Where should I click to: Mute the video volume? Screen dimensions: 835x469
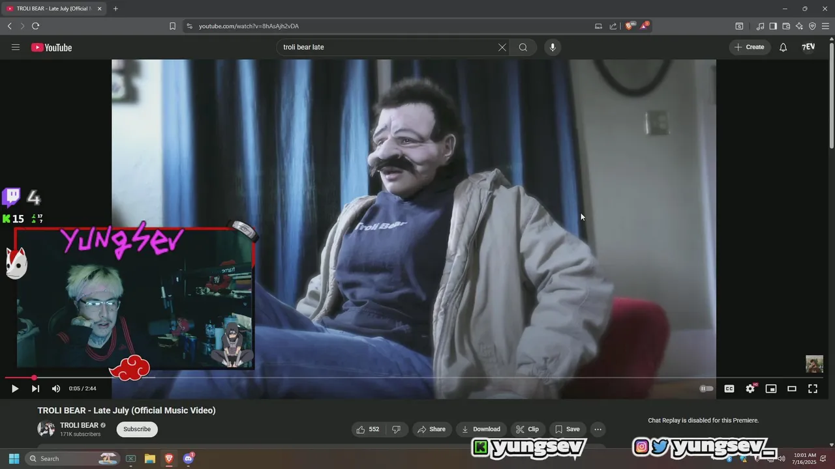point(56,388)
